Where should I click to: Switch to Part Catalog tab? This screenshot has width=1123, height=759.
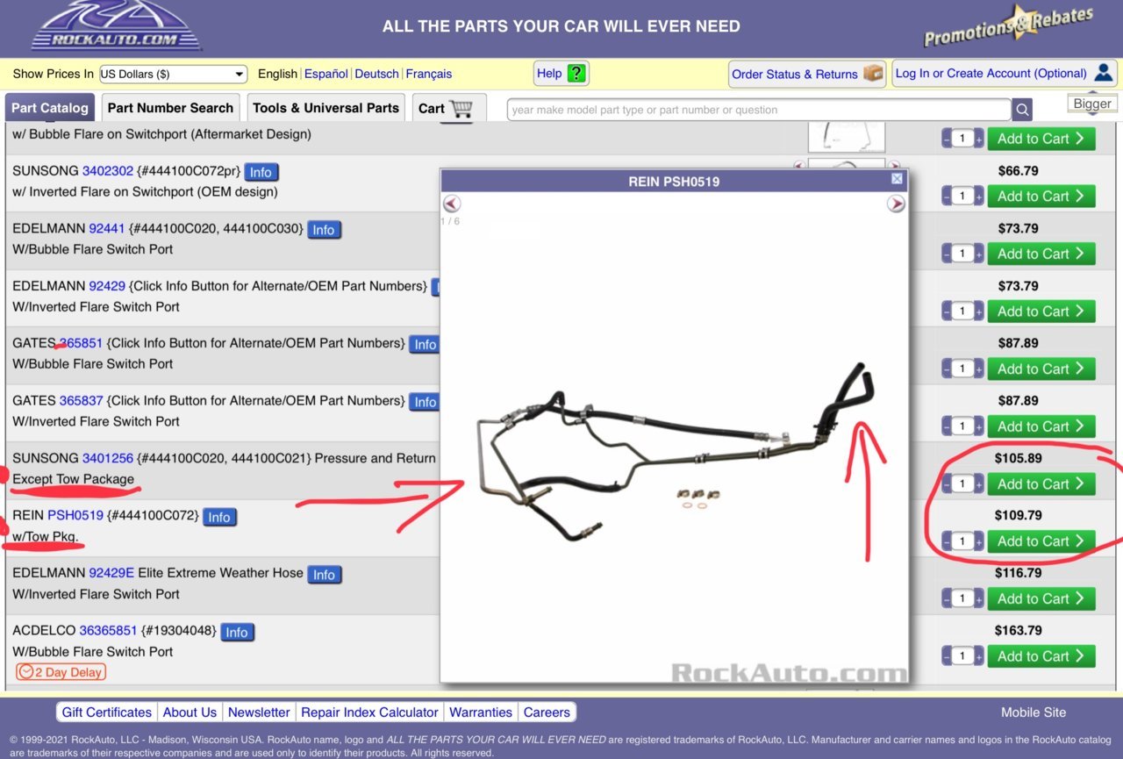(x=50, y=108)
